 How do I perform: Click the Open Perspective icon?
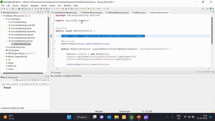(207, 9)
